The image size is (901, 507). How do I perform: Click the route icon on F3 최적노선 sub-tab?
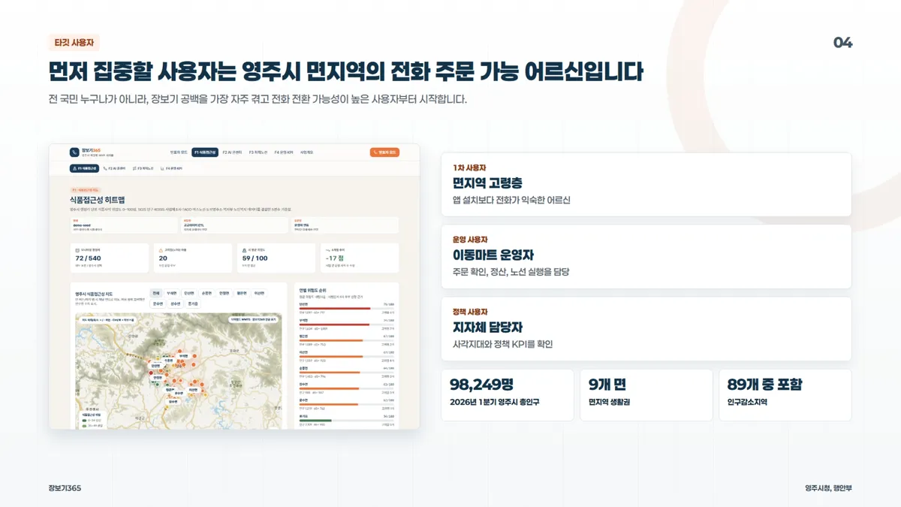pyautogui.click(x=134, y=168)
